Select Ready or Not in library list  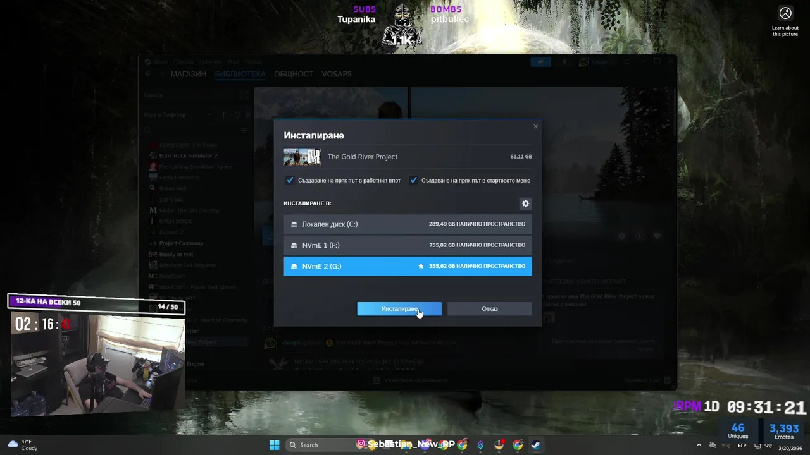click(x=176, y=254)
